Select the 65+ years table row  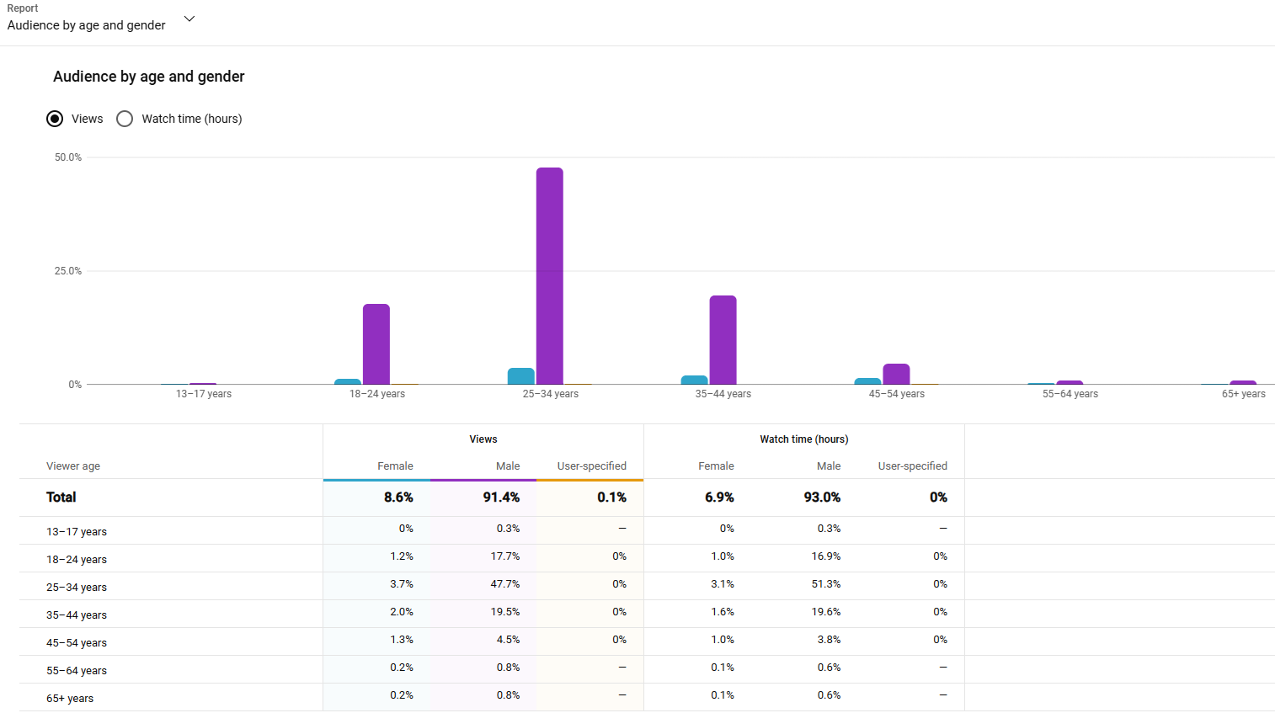(647, 697)
